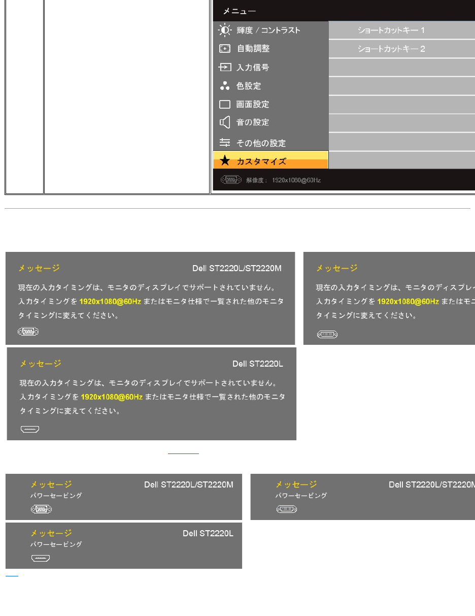Click パワーセービング text in HDMI power-saving message

[56, 544]
